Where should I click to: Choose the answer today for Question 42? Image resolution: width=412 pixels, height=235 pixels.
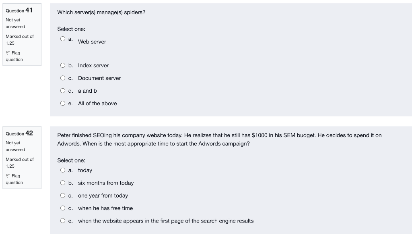[63, 170]
